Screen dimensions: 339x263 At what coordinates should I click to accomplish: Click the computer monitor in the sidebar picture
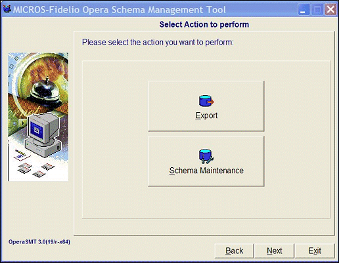tap(43, 134)
